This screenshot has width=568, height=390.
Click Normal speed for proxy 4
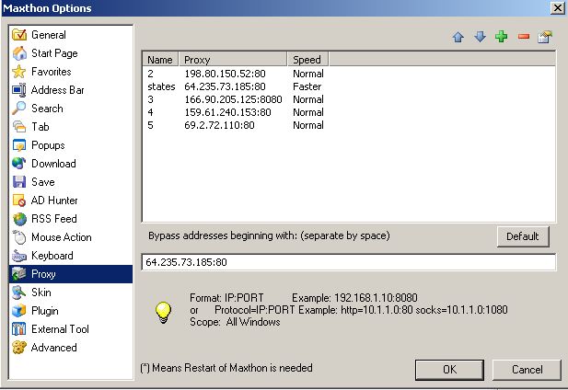[x=307, y=112]
